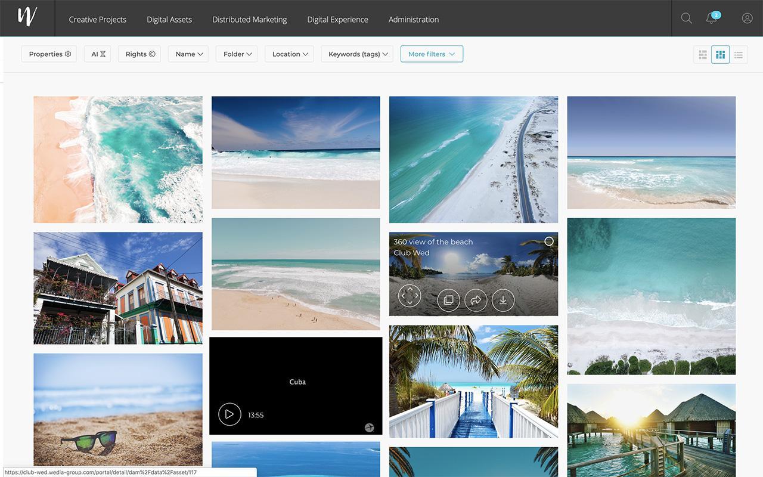This screenshot has height=477, width=763.
Task: Open the Properties filter button
Action: click(x=48, y=54)
